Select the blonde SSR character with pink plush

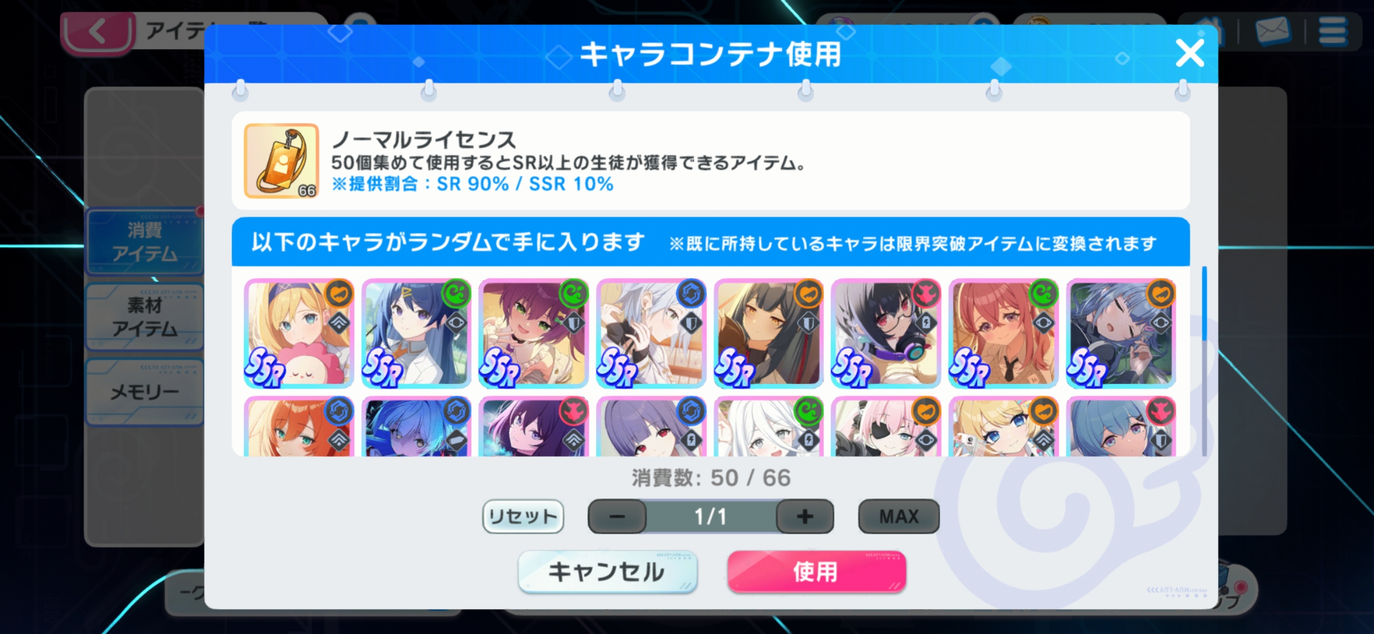tap(299, 333)
